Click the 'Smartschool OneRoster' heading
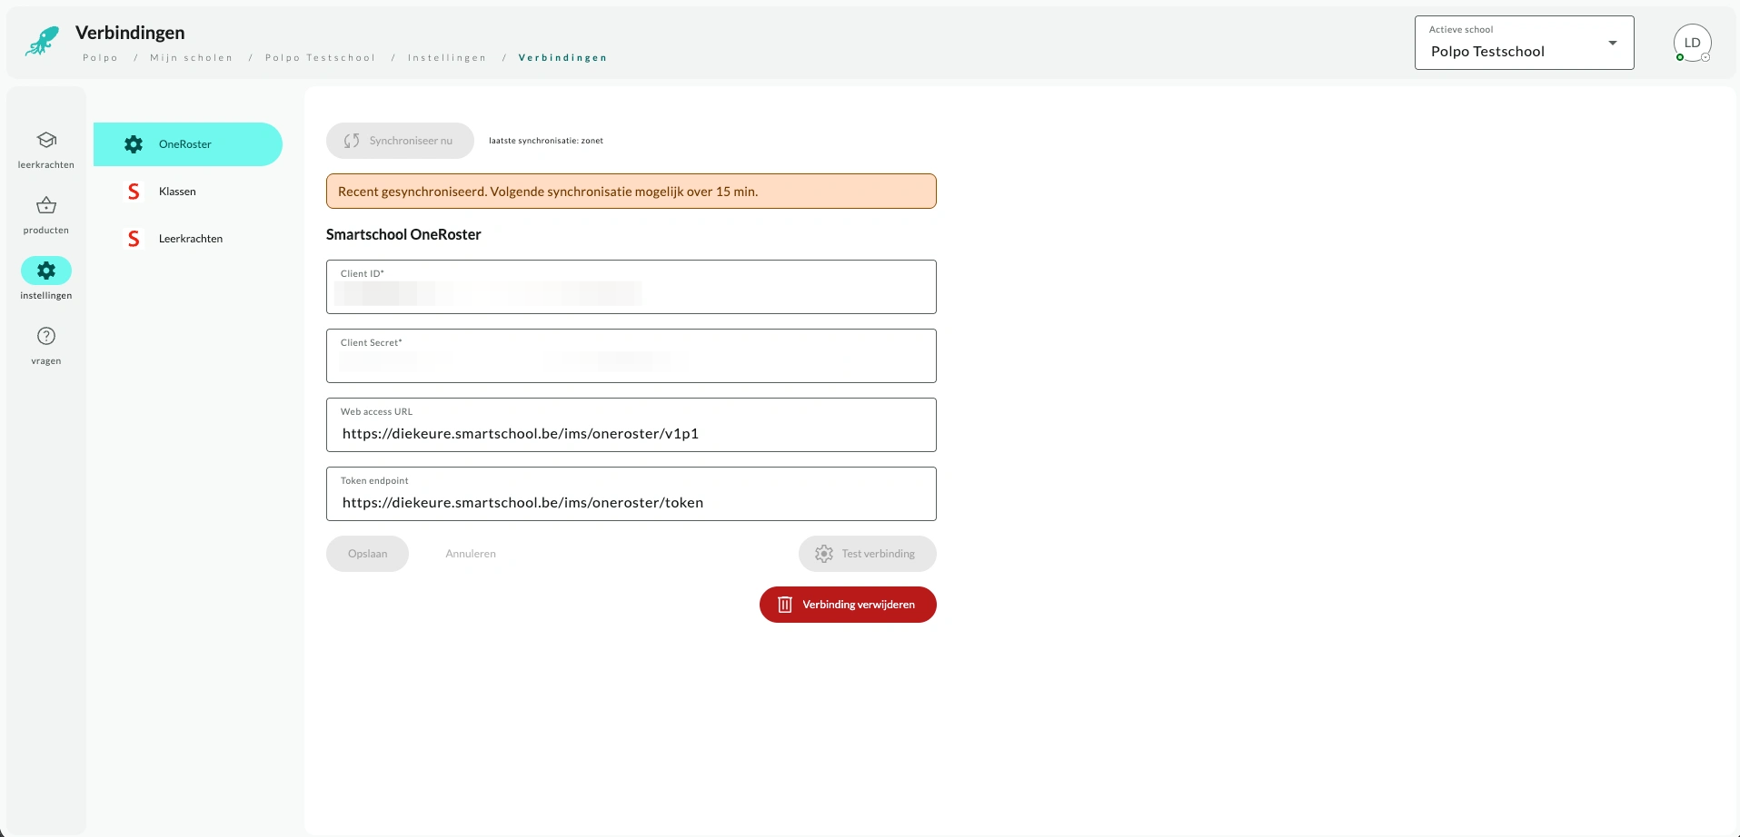This screenshot has width=1740, height=837. [x=403, y=234]
